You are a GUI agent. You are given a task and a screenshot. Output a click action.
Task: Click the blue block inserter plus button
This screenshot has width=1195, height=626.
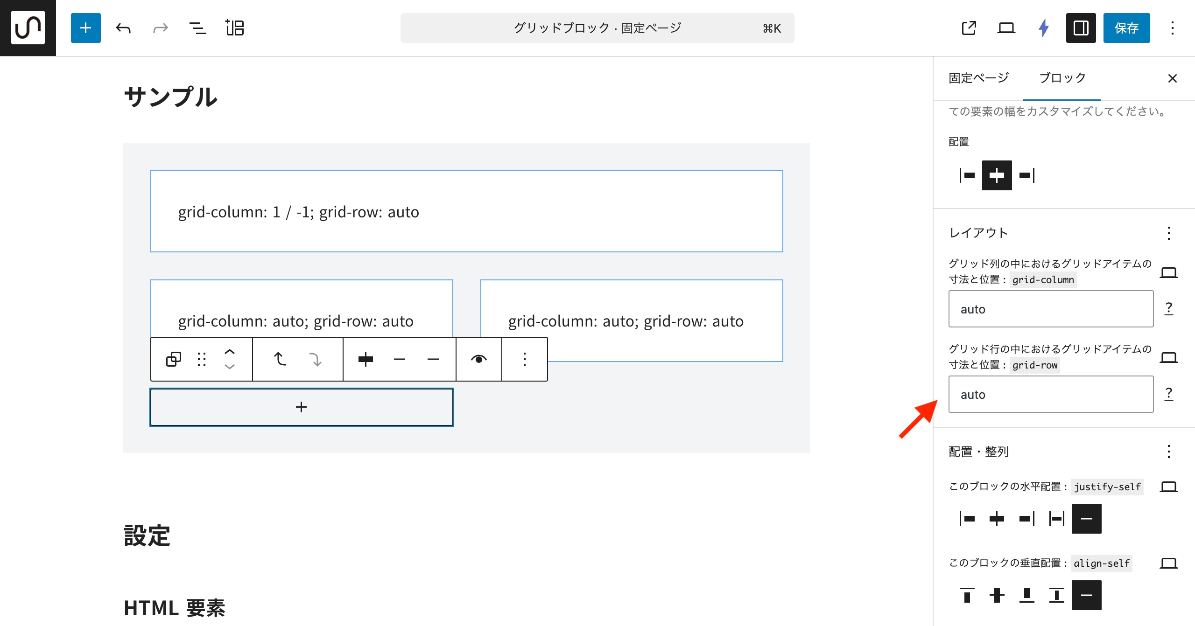coord(85,28)
